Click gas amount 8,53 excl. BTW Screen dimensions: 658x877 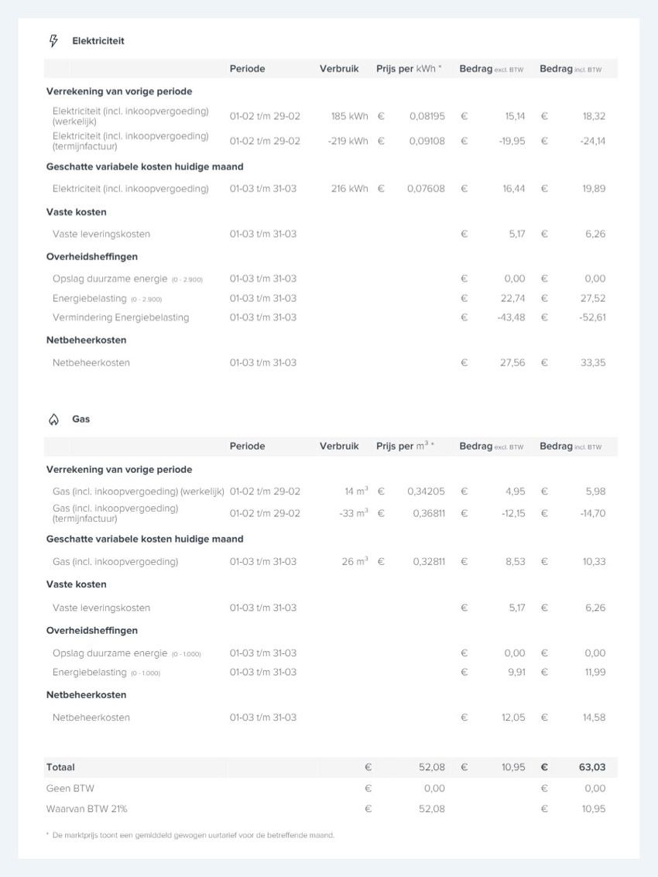(516, 561)
